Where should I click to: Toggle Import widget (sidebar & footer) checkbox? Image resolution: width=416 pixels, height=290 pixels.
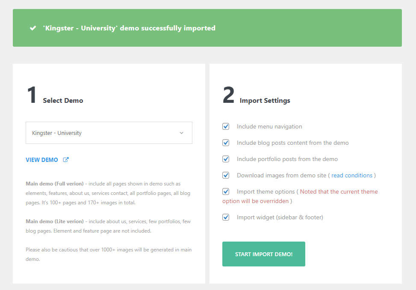click(226, 218)
